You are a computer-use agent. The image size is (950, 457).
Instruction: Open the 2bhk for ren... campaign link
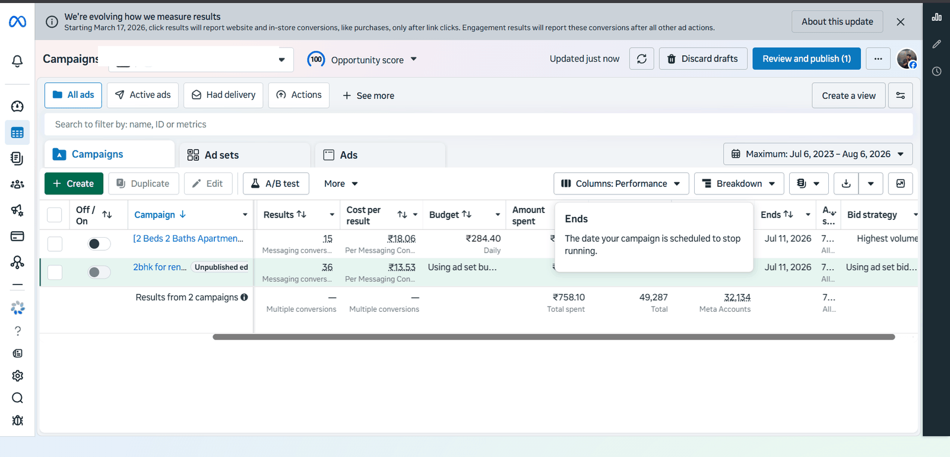(x=160, y=267)
